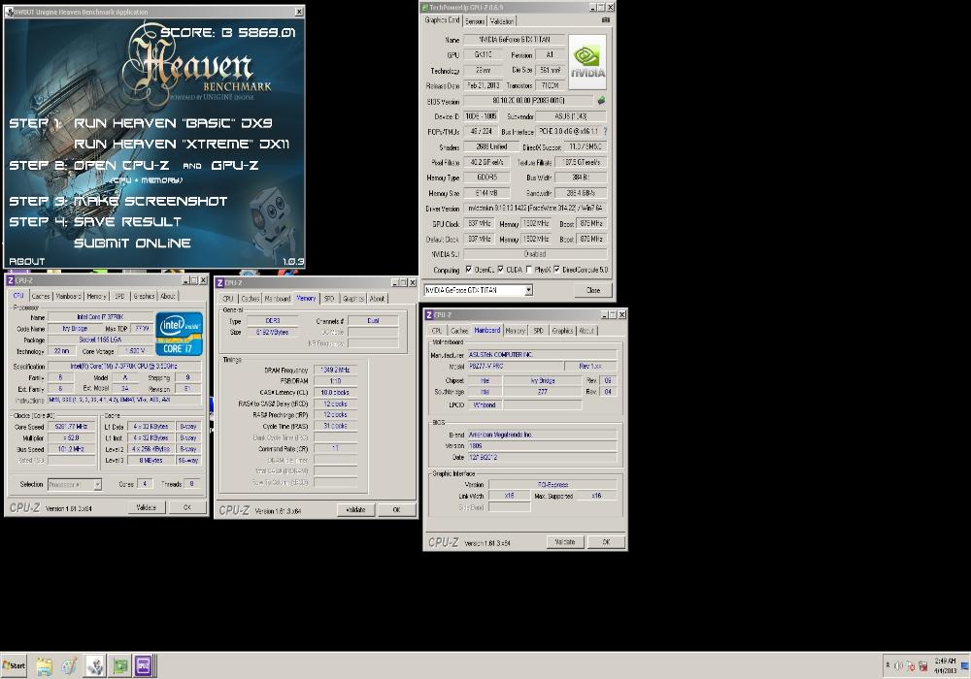Open the processor Selection dropdown in CPU-Z
This screenshot has height=679, width=971.
coord(97,484)
